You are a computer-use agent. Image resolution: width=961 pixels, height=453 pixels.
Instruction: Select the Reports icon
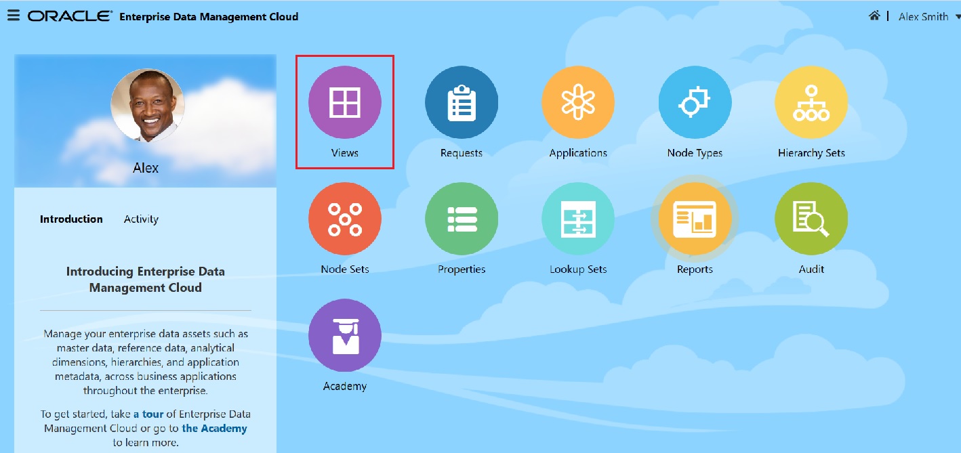tap(695, 218)
